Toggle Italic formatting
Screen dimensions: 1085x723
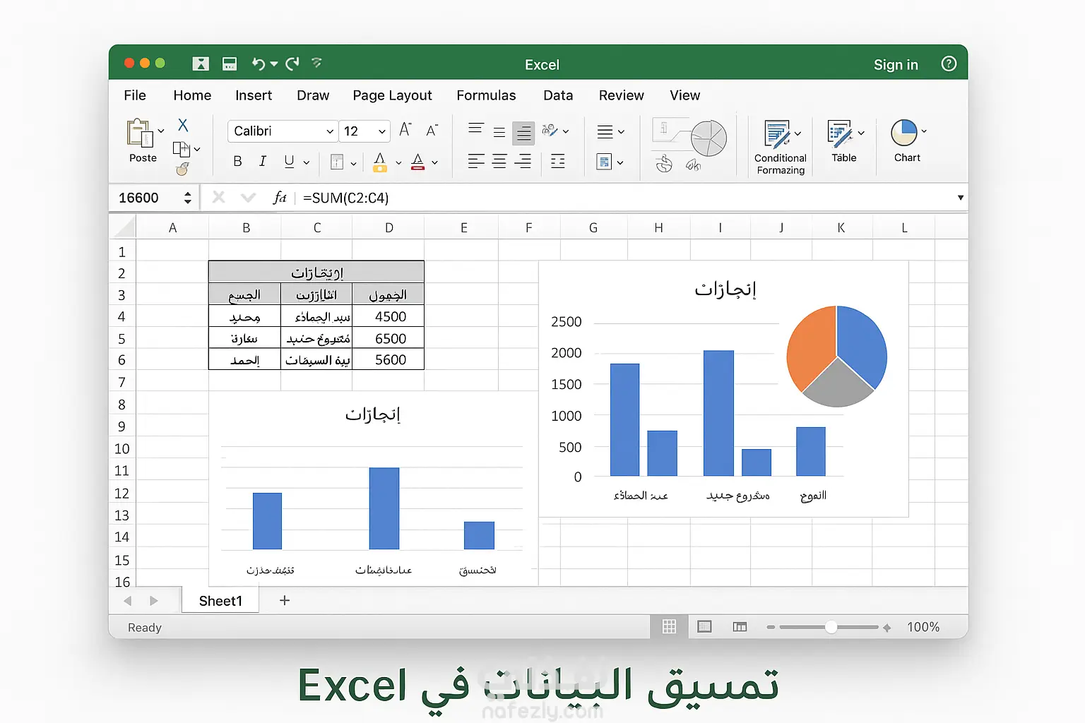[x=262, y=162]
